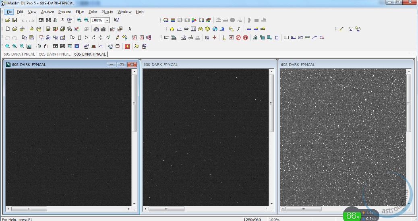Open the Filter menu
The width and height of the screenshot is (418, 221).
(x=80, y=12)
